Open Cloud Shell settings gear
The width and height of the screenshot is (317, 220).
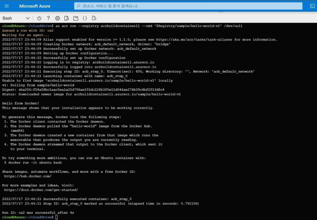point(58,18)
